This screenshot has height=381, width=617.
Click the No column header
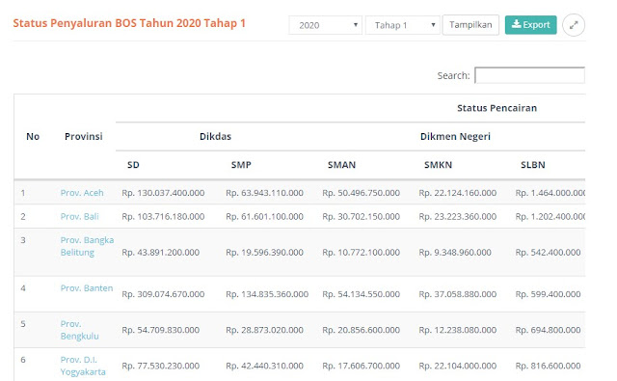point(33,137)
